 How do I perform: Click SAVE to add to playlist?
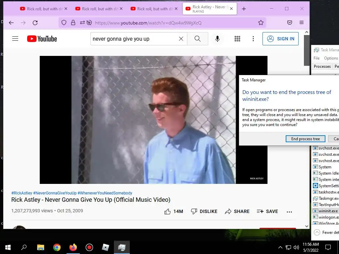tap(267, 211)
